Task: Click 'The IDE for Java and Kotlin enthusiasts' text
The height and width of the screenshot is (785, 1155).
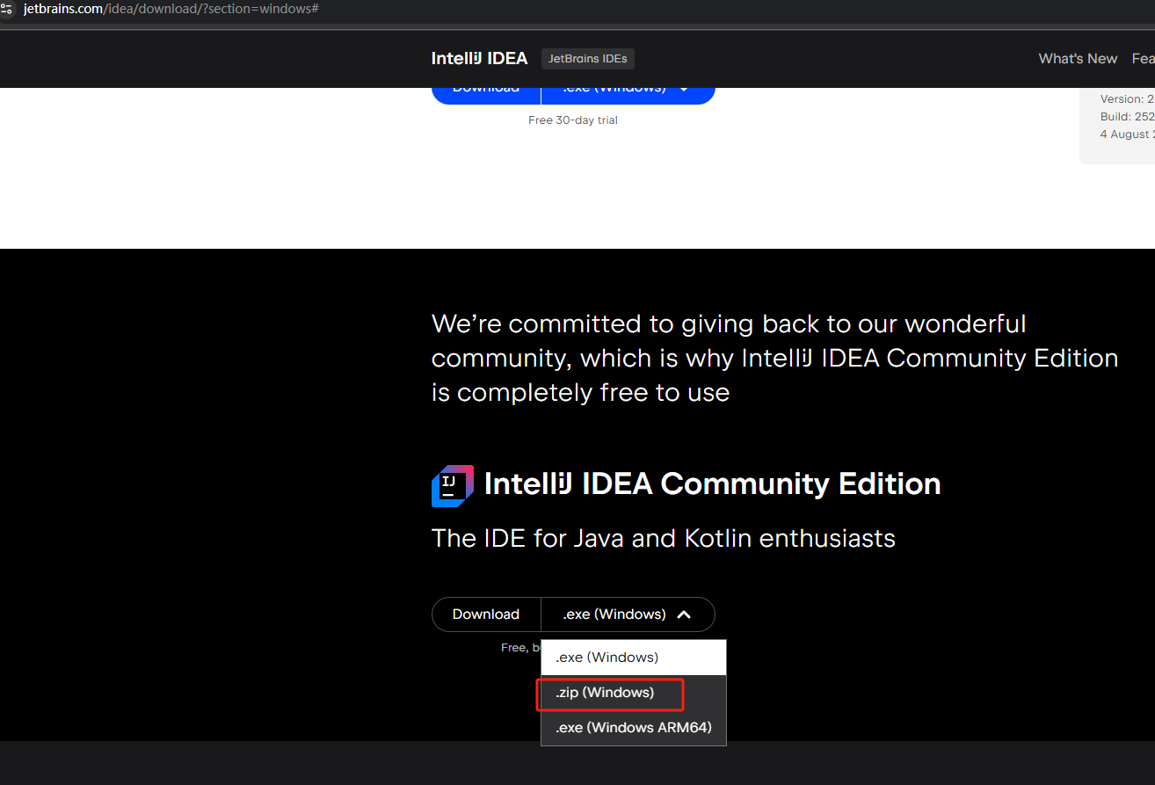Action: 664,538
